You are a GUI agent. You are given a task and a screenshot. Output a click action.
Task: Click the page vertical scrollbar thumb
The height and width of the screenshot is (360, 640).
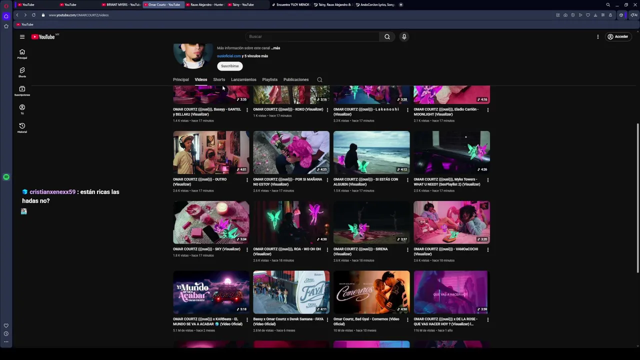[x=637, y=197]
